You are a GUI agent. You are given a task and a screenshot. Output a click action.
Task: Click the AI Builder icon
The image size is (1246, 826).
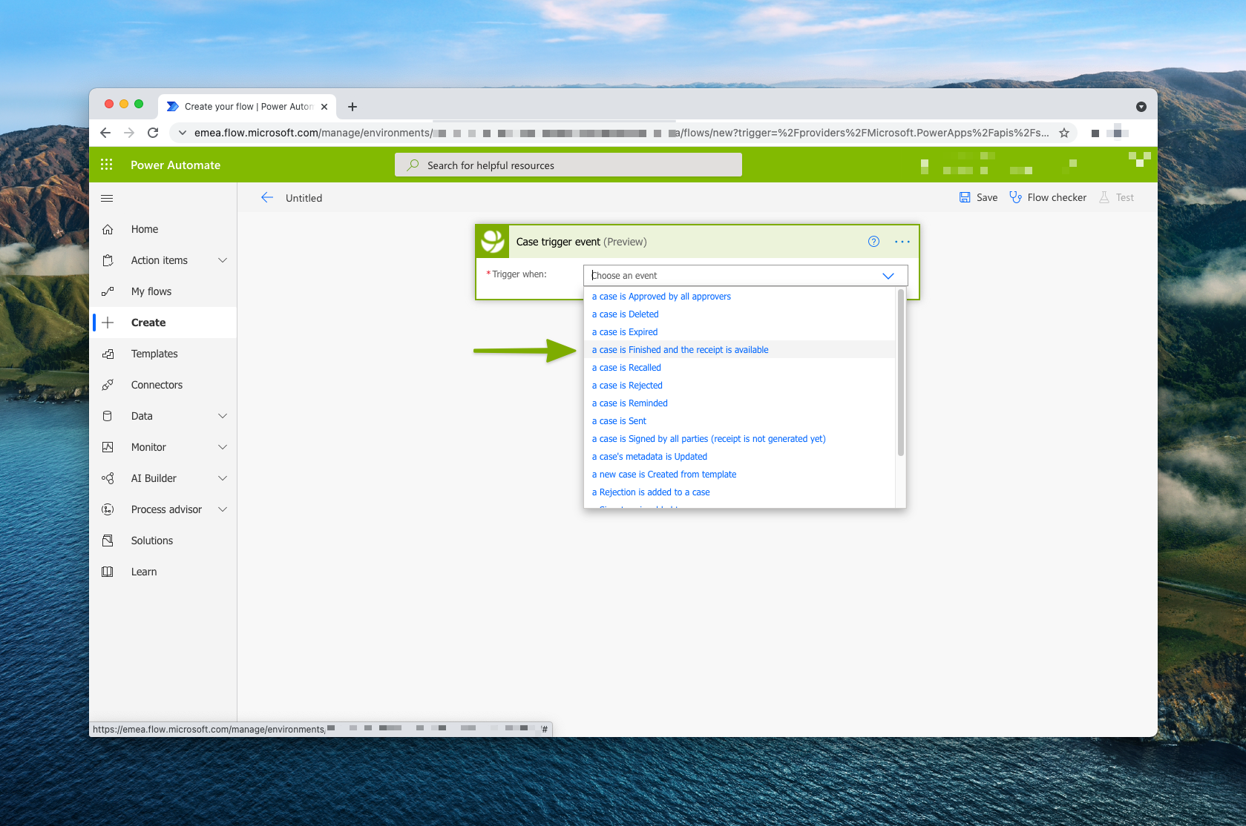coord(108,478)
